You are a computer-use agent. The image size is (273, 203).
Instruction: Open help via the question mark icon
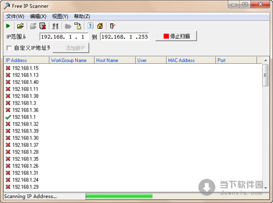coord(91,26)
